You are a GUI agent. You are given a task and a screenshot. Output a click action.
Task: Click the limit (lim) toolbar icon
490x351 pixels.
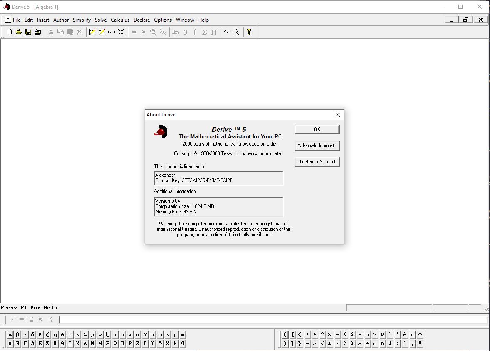point(176,32)
